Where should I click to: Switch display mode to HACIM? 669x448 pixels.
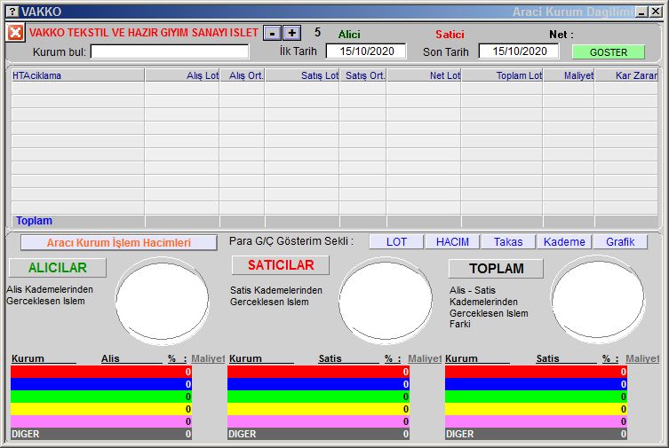(452, 242)
